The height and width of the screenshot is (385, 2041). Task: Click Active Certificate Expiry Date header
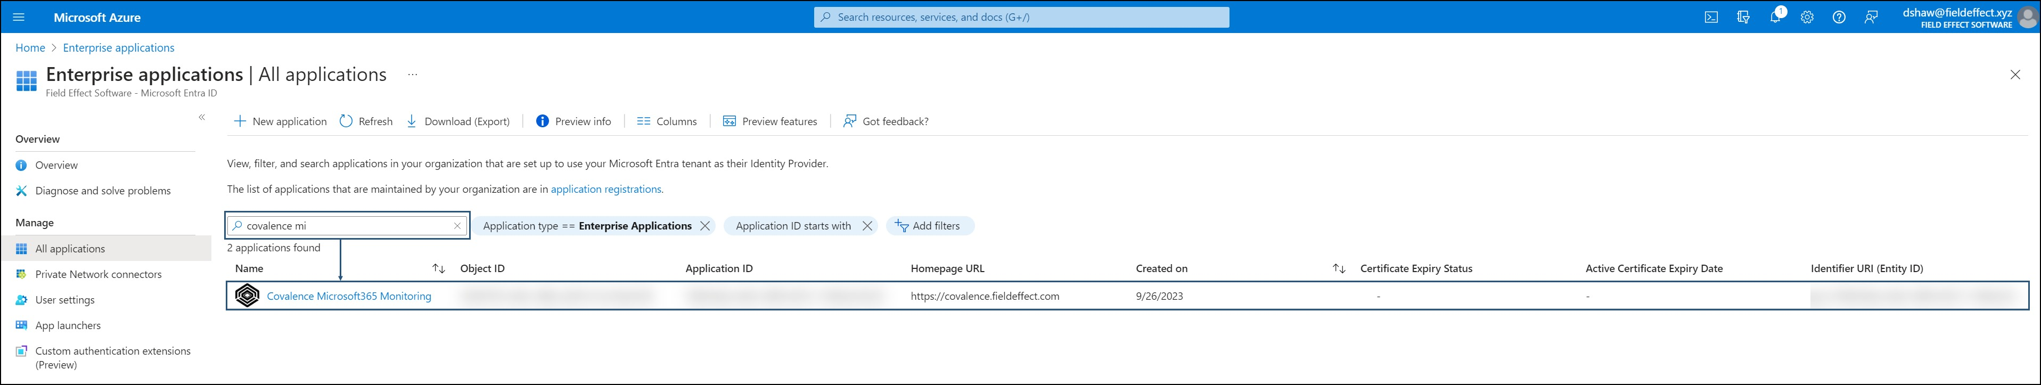1654,268
